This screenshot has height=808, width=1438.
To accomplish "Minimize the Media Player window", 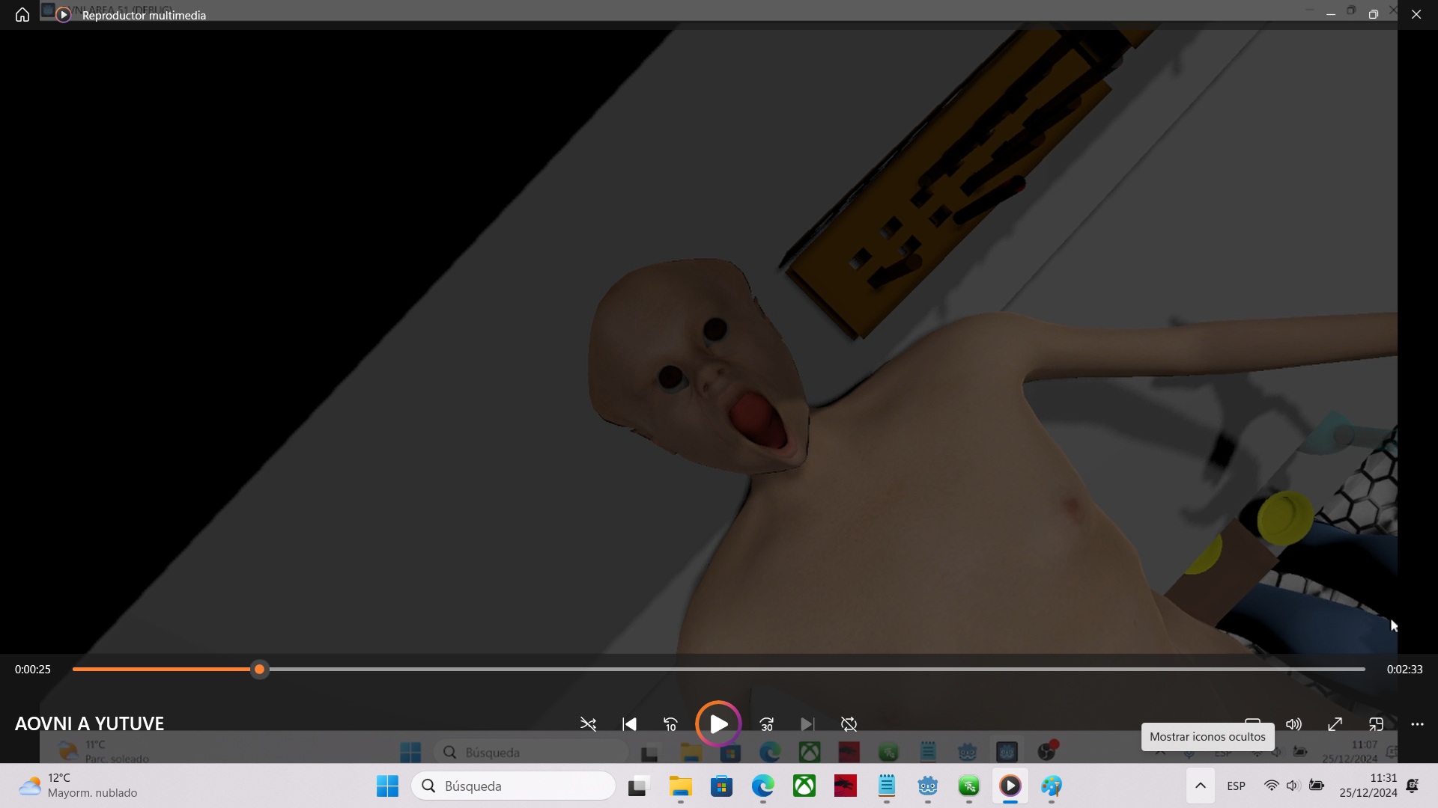I will click(x=1331, y=15).
